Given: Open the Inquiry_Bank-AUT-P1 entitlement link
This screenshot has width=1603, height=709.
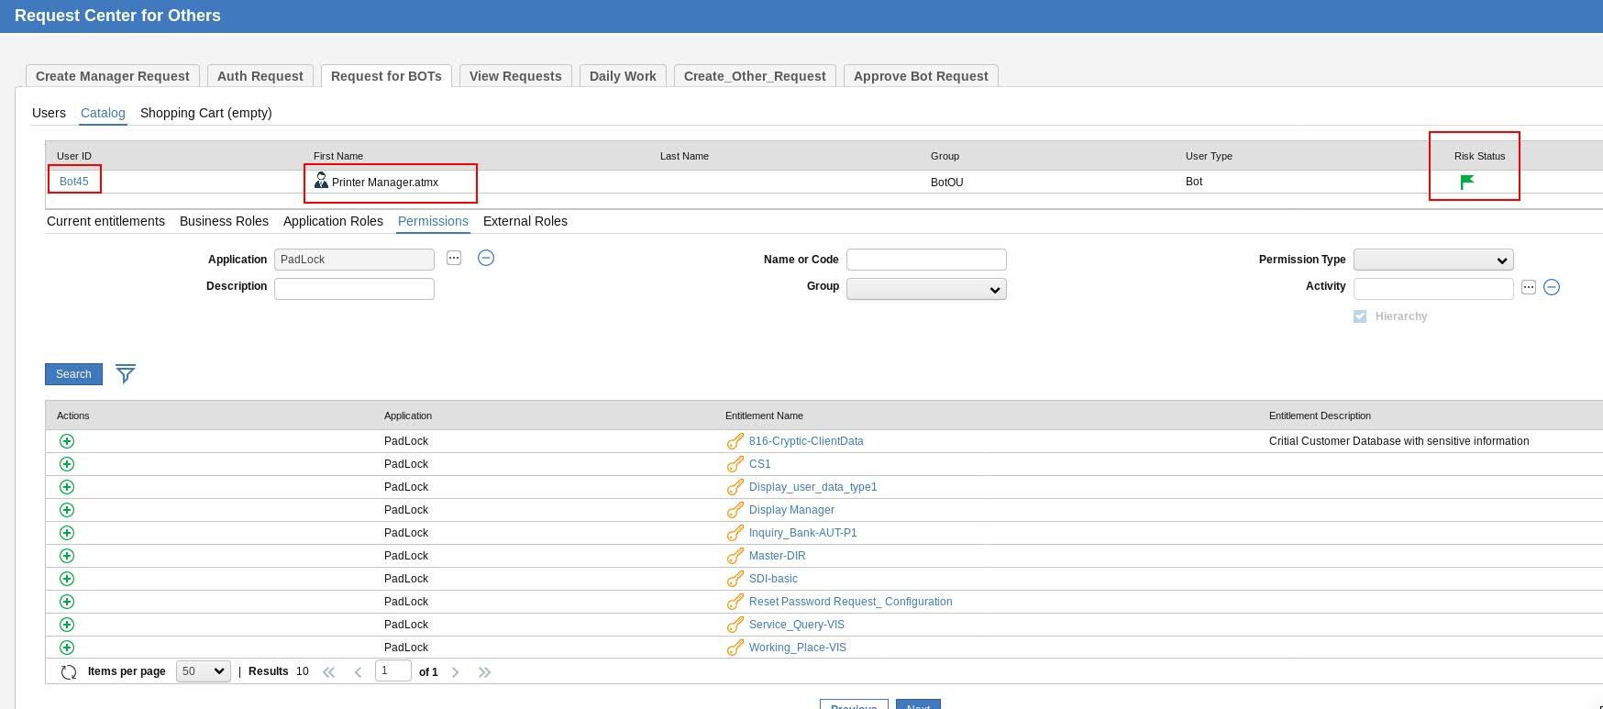Looking at the screenshot, I should pyautogui.click(x=803, y=533).
